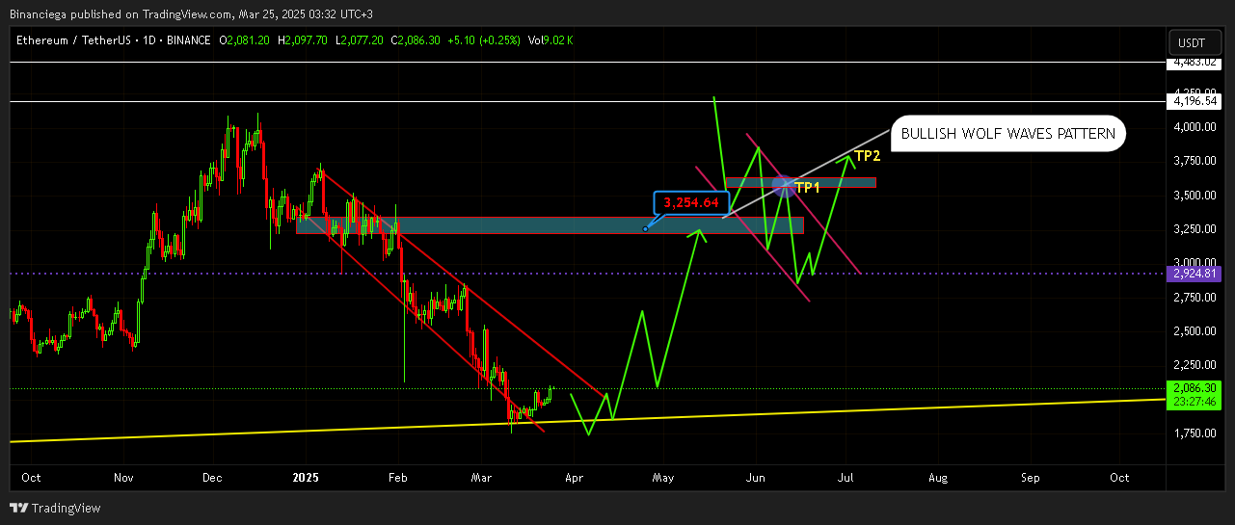Select the 3,254.64 price note label
Screen dimensions: 1235x525
coord(690,202)
